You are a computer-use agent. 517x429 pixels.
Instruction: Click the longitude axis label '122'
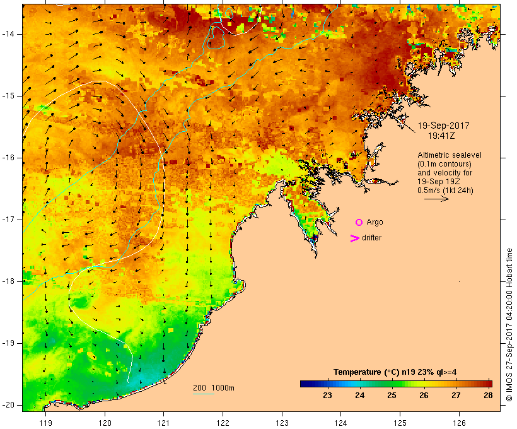tap(223, 423)
